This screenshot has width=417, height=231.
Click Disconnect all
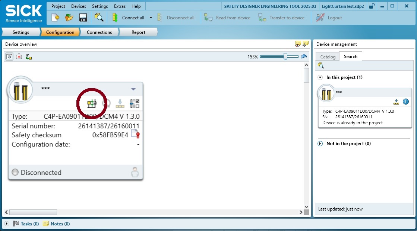point(176,18)
